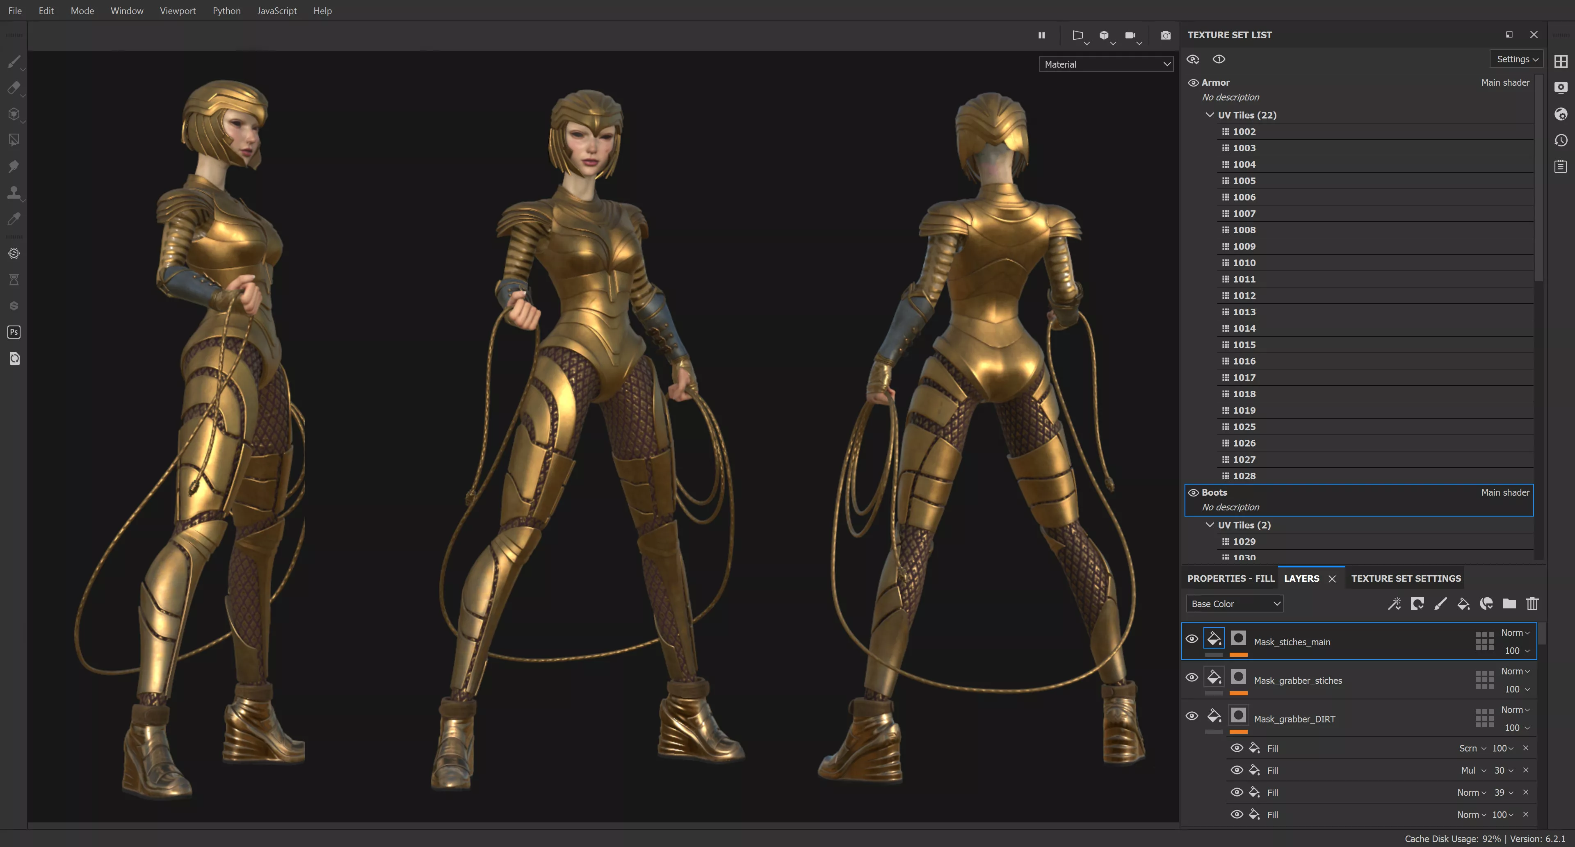
Task: Switch to Texture Set Settings tab
Action: (x=1406, y=578)
